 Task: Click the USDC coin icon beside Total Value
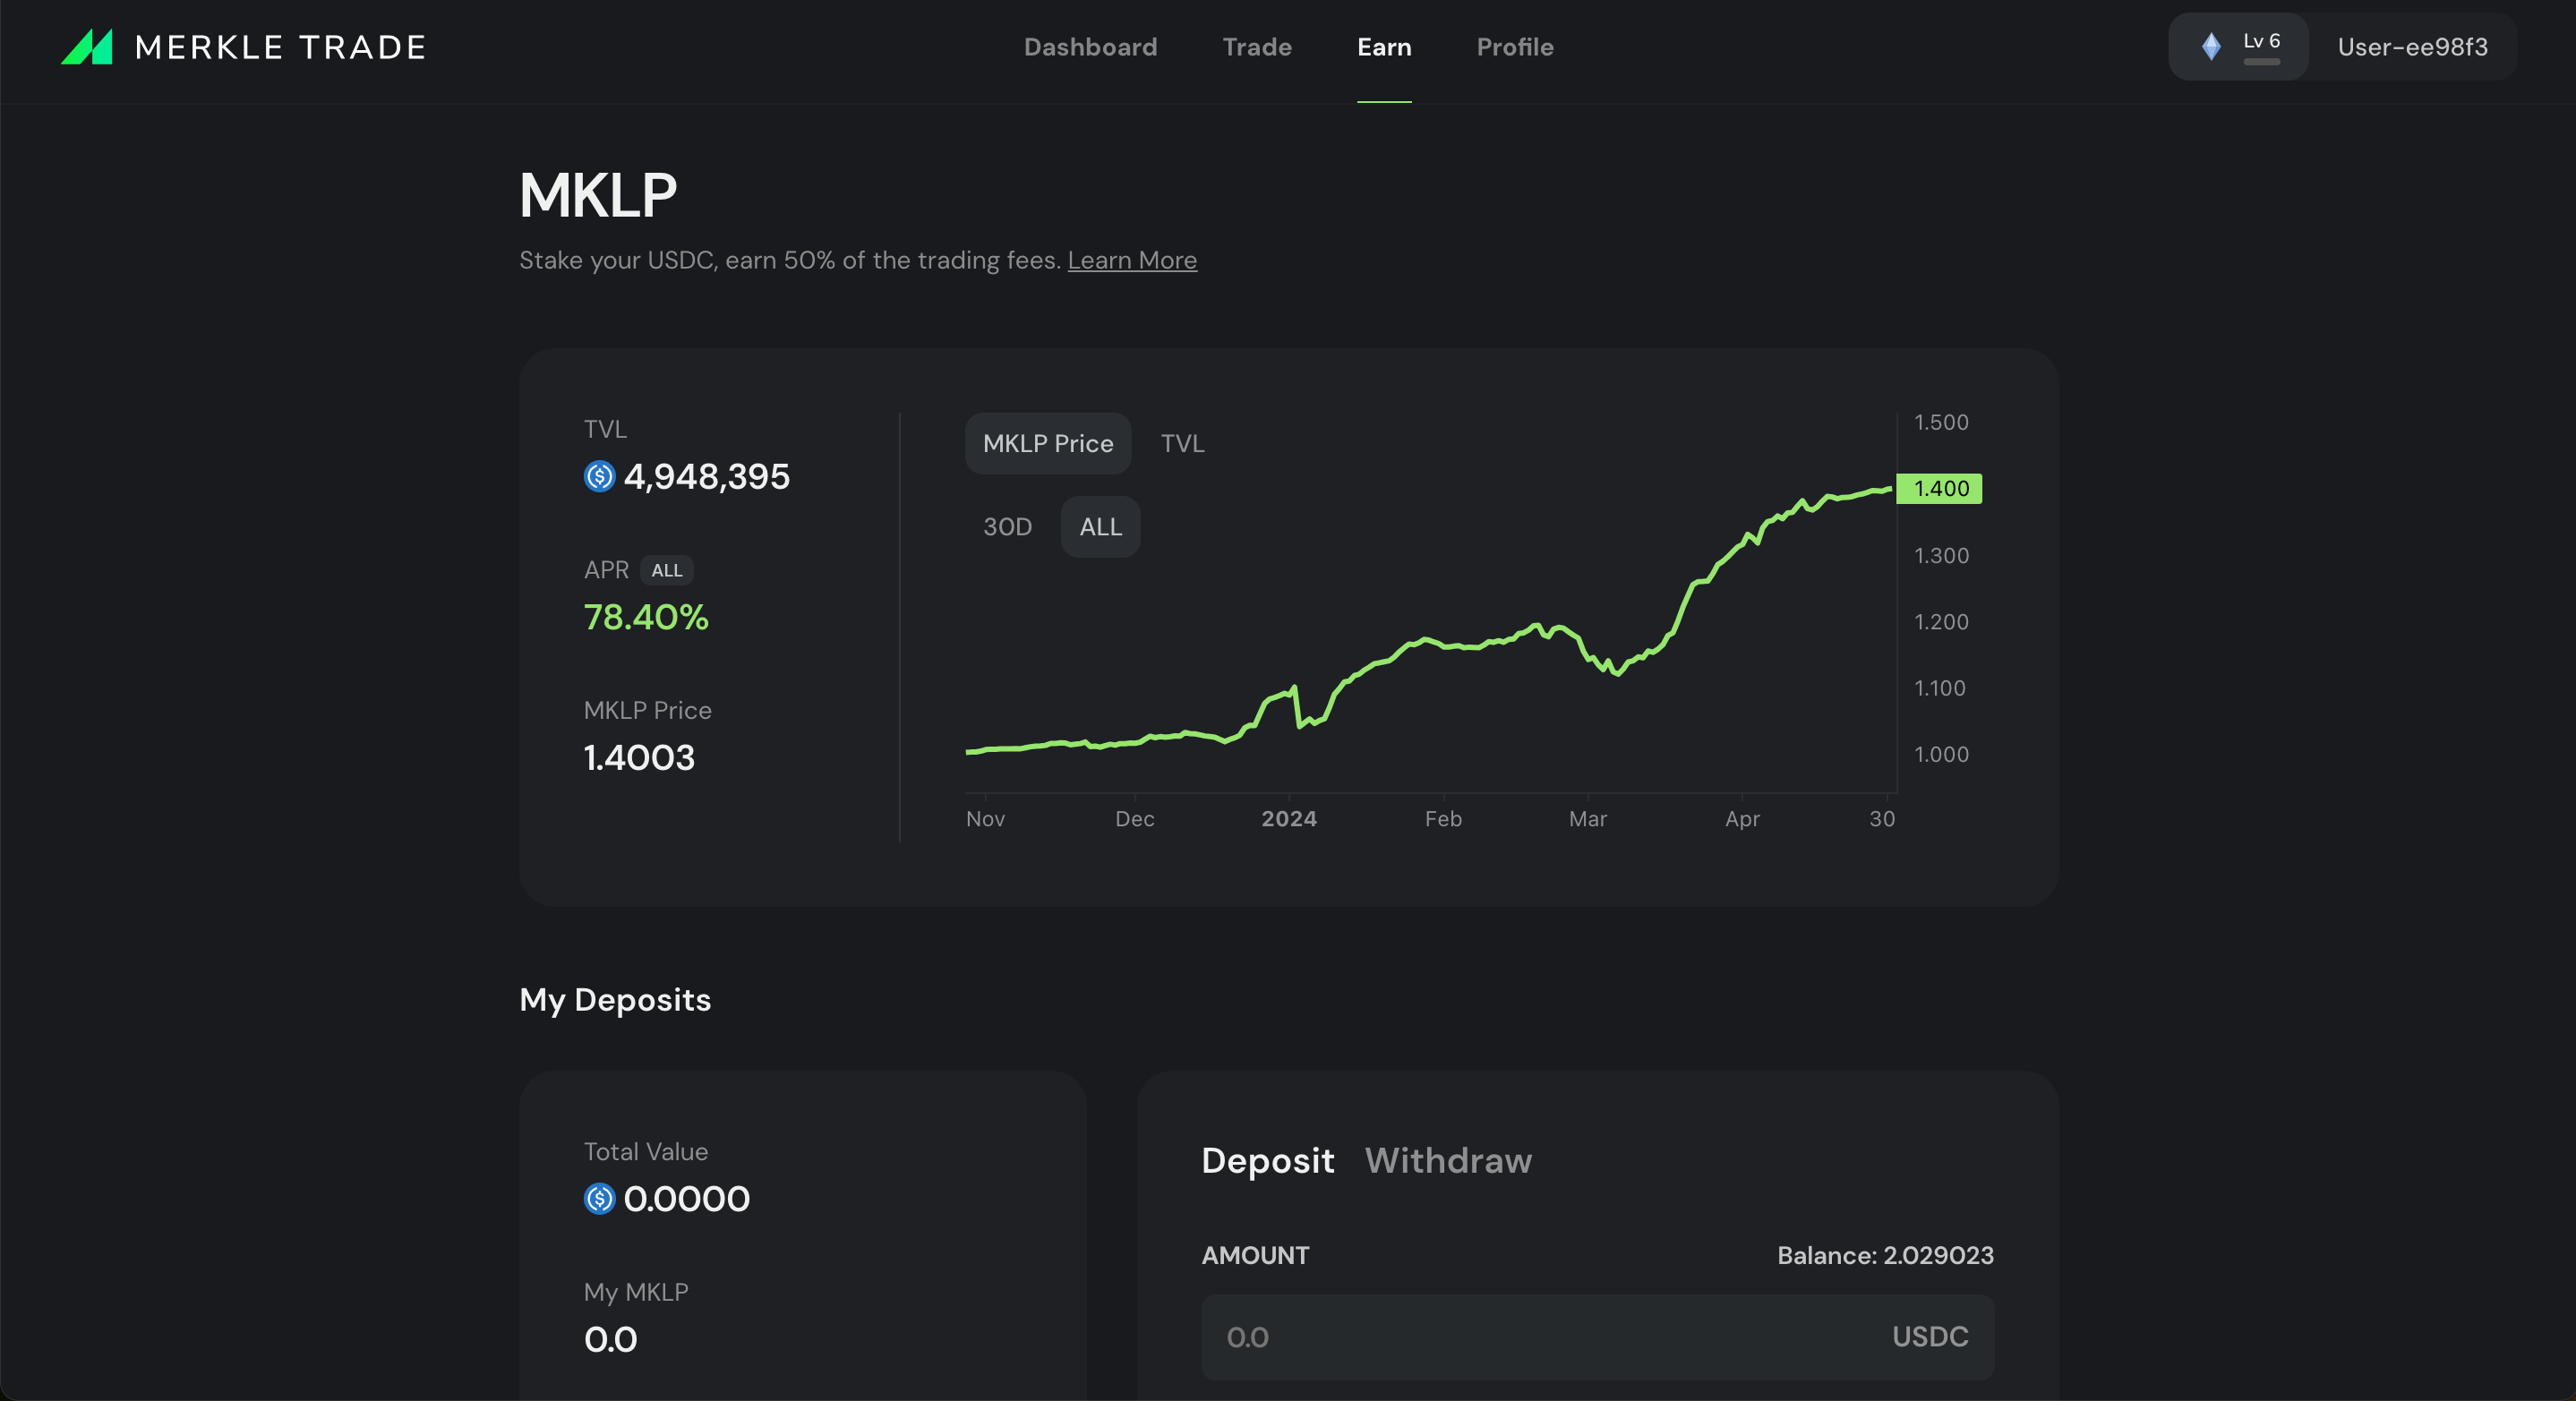(x=599, y=1198)
